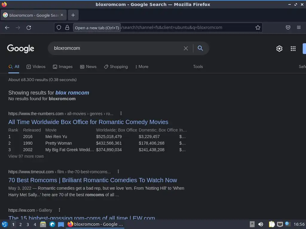Open the volume control in tray
The width and height of the screenshot is (306, 229).
[261, 224]
